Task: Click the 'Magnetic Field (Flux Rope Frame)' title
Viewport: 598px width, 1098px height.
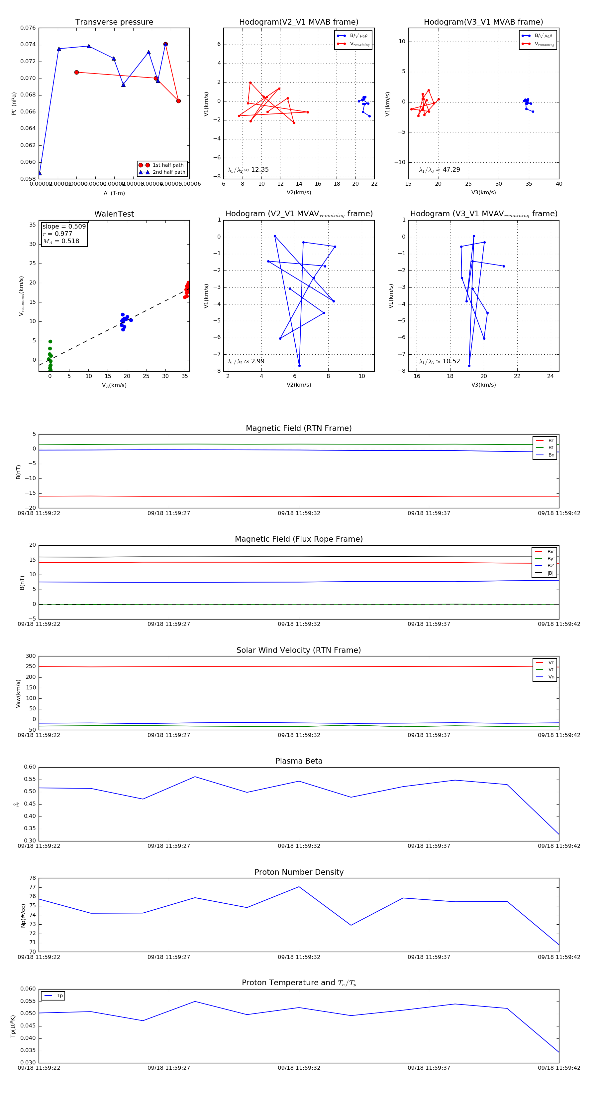Action: coord(298,539)
